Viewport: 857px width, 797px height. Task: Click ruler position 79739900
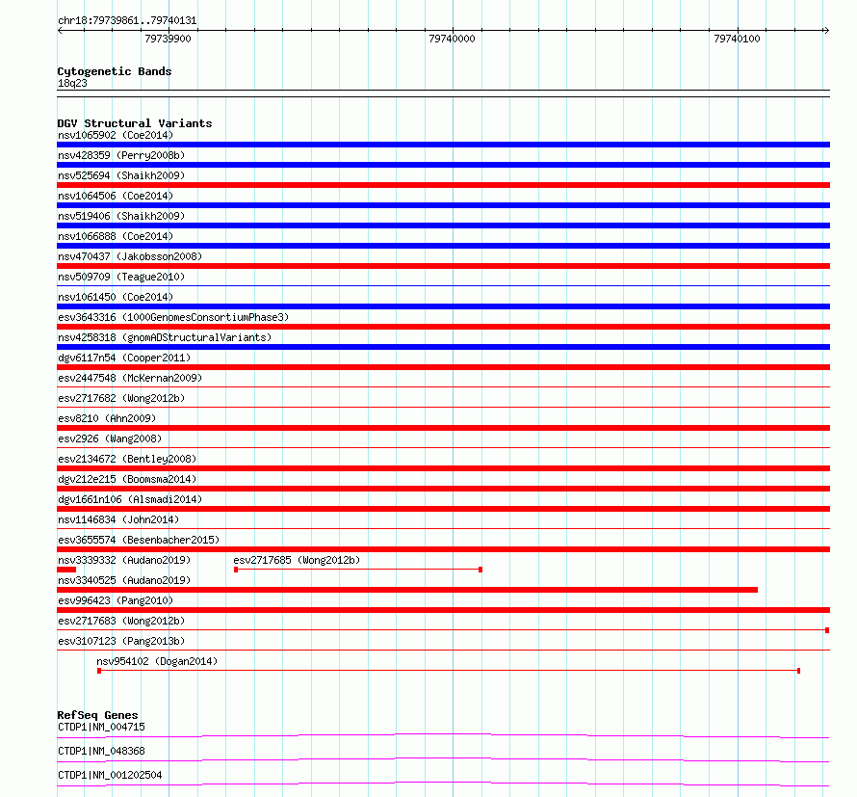coord(168,39)
